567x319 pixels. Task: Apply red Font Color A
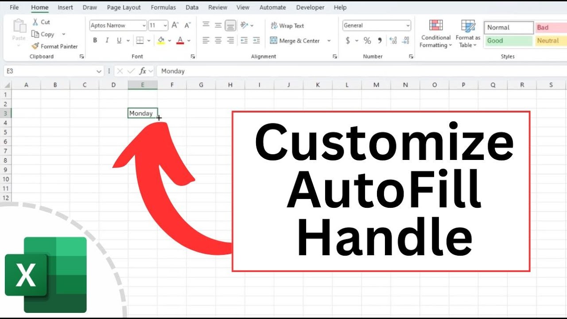point(180,40)
